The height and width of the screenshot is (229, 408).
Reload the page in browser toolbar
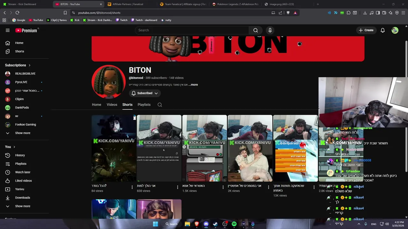click(17, 13)
